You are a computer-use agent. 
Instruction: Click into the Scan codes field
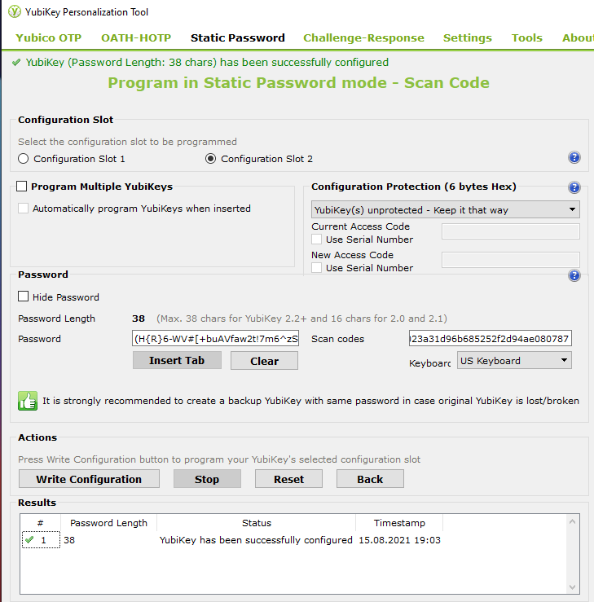(x=491, y=338)
